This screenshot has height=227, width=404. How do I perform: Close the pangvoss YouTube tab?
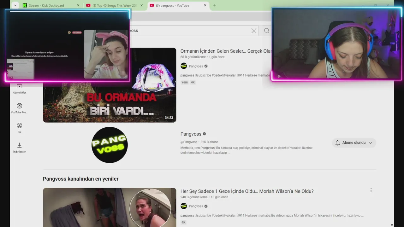coord(205,5)
